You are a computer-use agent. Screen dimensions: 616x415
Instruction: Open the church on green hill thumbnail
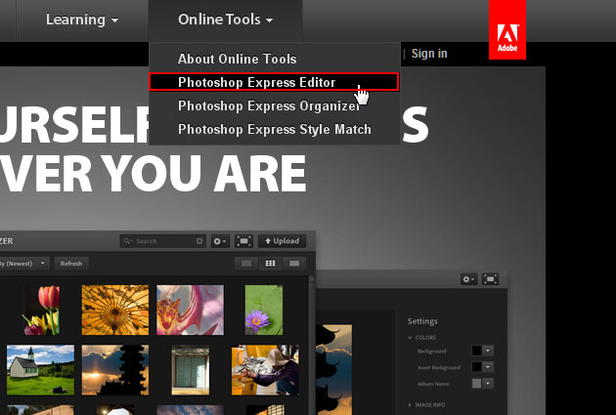pos(40,370)
